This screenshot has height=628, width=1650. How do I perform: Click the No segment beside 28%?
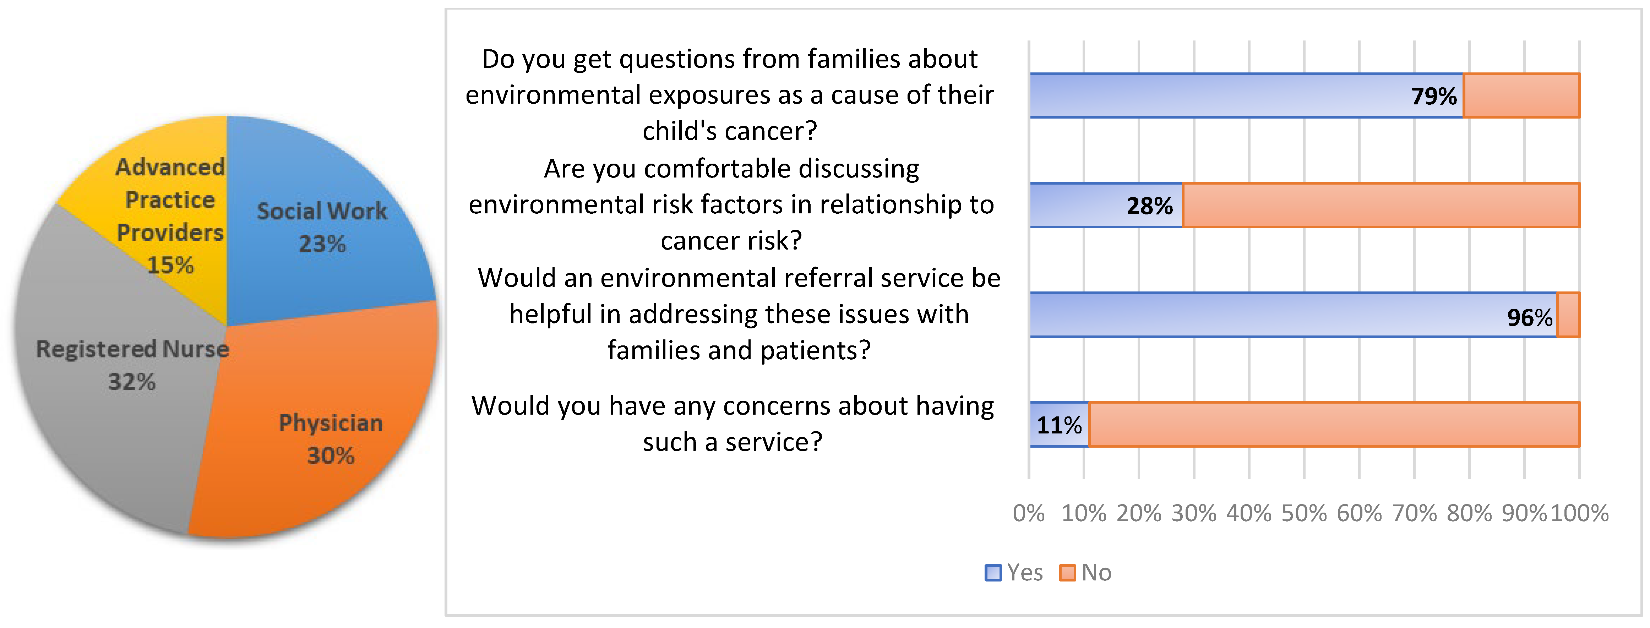click(x=1381, y=205)
